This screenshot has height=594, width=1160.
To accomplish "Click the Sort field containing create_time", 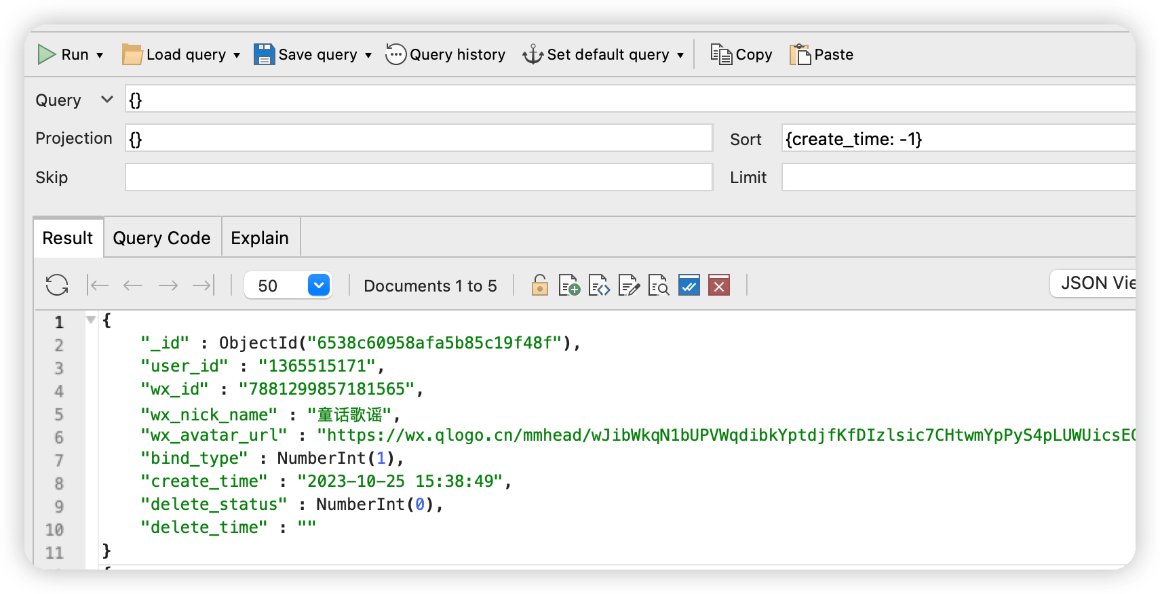I will pyautogui.click(x=959, y=138).
